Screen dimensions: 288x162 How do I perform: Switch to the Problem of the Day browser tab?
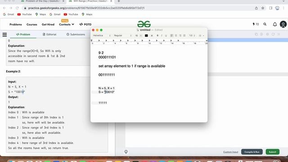point(43,1)
